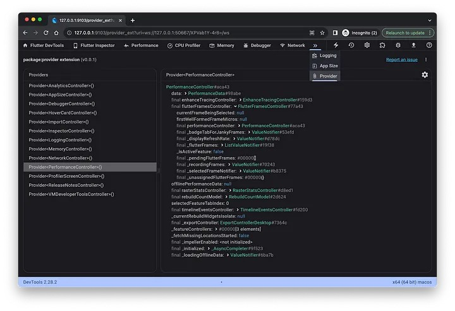Select Provider from the overflow menu
The image size is (455, 311).
pyautogui.click(x=325, y=76)
